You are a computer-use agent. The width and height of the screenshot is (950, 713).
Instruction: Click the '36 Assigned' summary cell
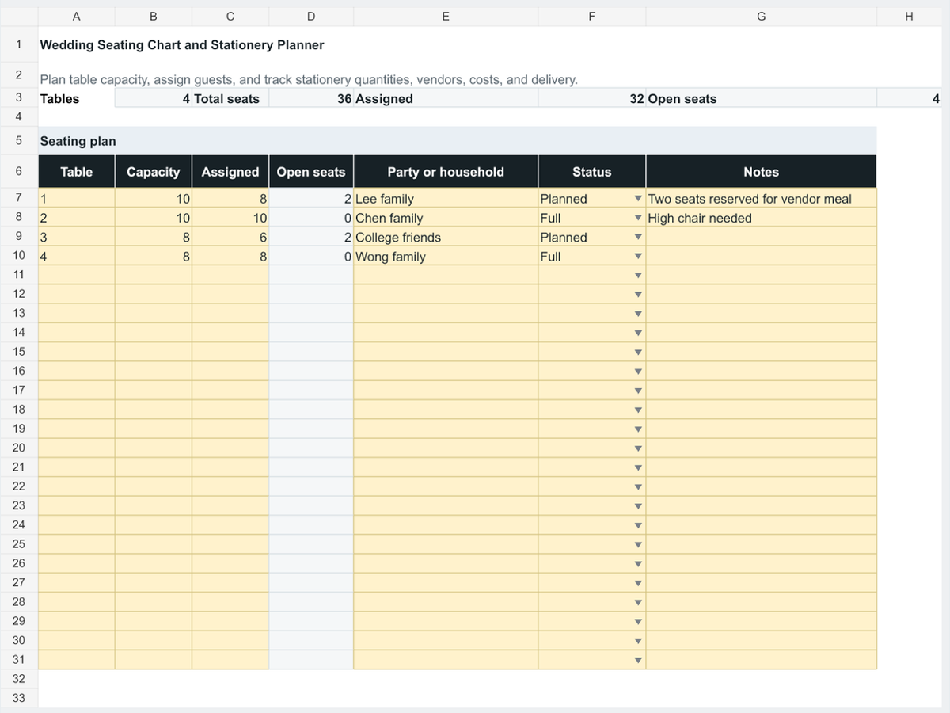tap(446, 99)
